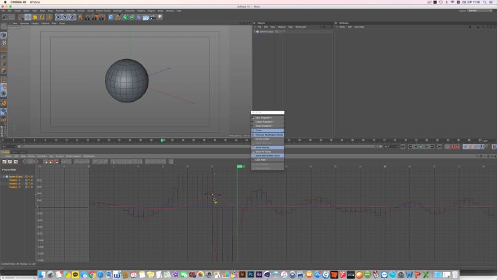Click green playhead in F-Curve editor
The width and height of the screenshot is (497, 280).
(240, 166)
